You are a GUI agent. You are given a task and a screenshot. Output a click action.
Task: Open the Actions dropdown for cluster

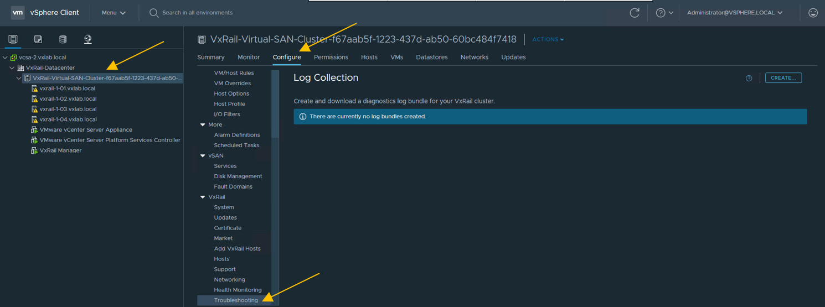coord(548,40)
